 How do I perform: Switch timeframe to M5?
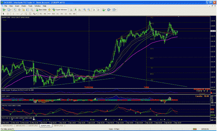(x=45, y=13)
